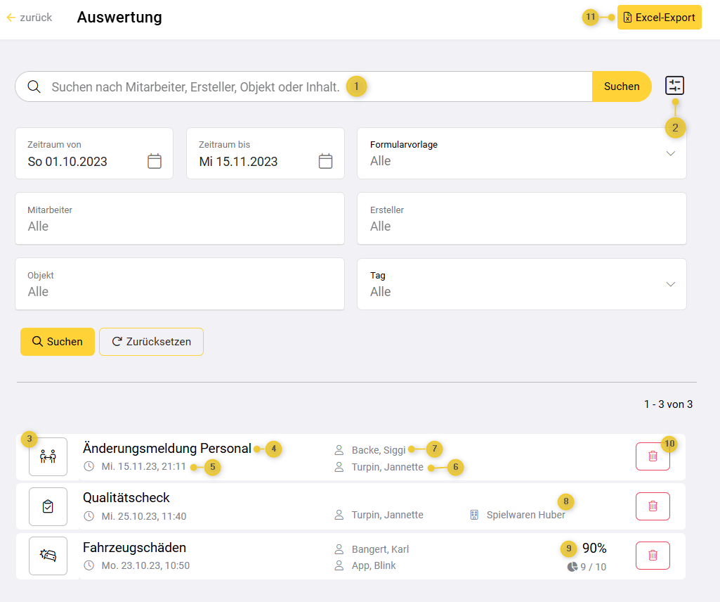Open the Ersteller filter field
The width and height of the screenshot is (720, 602).
tap(521, 219)
